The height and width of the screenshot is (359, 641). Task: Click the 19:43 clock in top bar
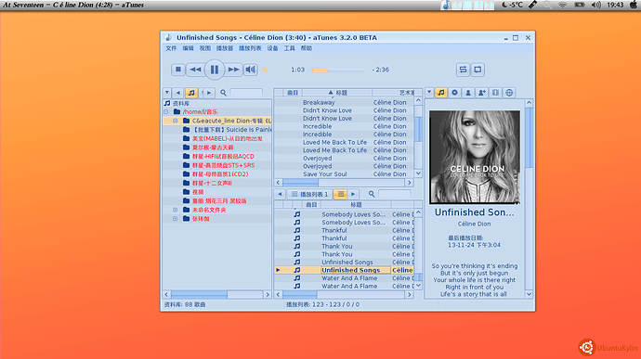[615, 5]
